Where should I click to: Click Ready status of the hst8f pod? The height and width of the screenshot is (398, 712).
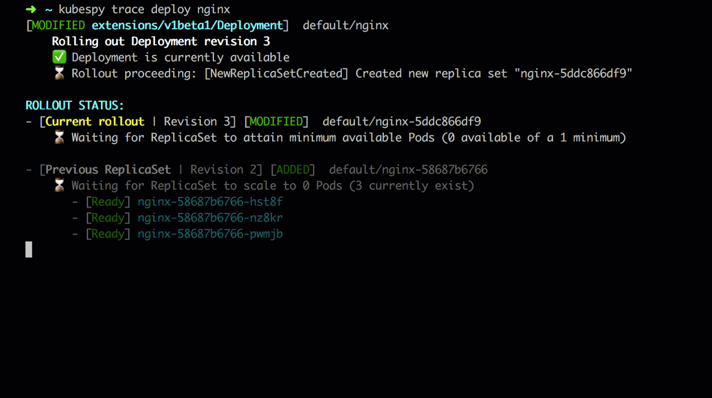coord(108,201)
